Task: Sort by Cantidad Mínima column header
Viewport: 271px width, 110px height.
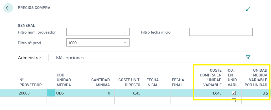Action: click(100, 82)
